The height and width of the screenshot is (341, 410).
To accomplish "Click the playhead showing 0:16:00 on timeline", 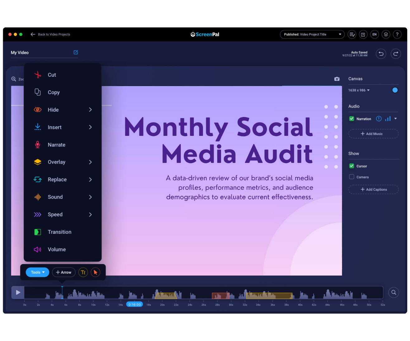I will click(134, 305).
